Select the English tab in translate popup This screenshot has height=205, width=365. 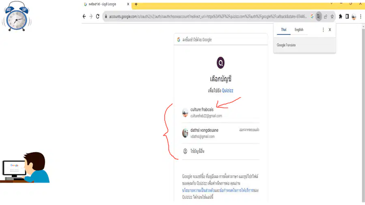point(299,30)
